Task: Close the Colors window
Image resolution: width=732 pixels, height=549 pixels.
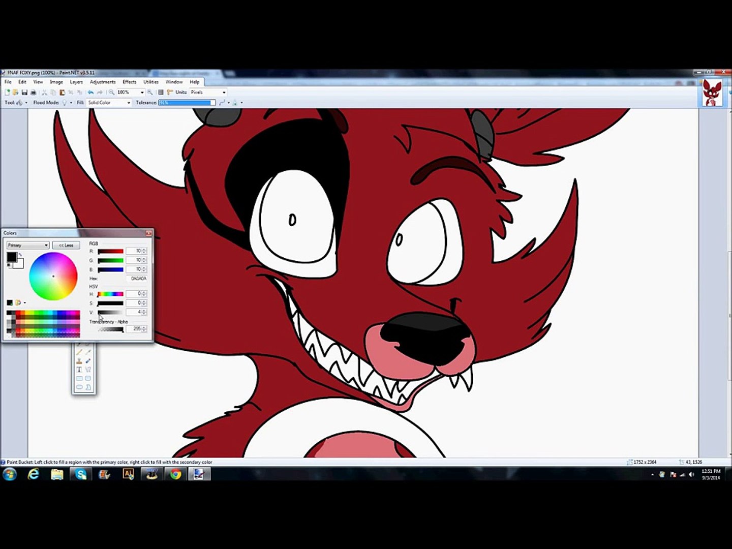Action: (148, 233)
